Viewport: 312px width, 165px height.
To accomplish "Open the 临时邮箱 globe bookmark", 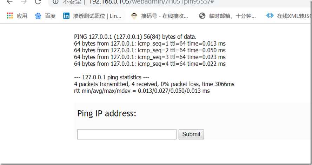I will point(227,16).
